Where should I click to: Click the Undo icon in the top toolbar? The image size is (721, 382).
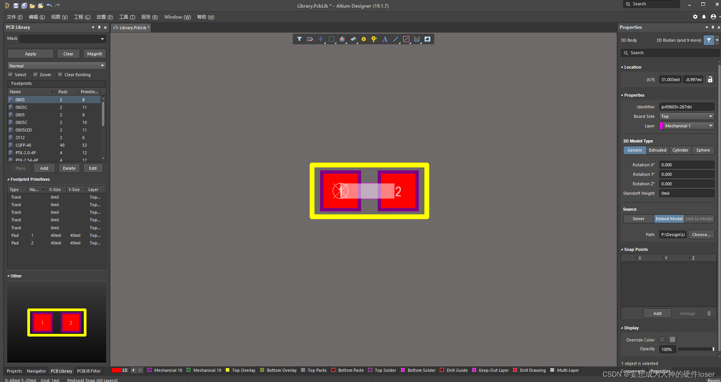49,5
